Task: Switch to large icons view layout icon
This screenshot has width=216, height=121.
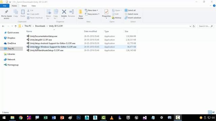Action: point(214,112)
